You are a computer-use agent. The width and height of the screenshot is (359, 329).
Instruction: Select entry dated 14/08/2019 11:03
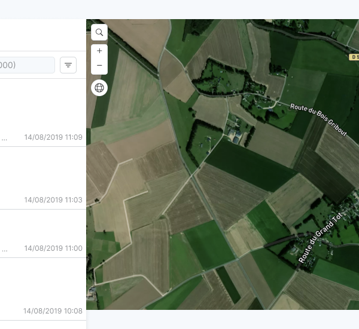coord(43,178)
